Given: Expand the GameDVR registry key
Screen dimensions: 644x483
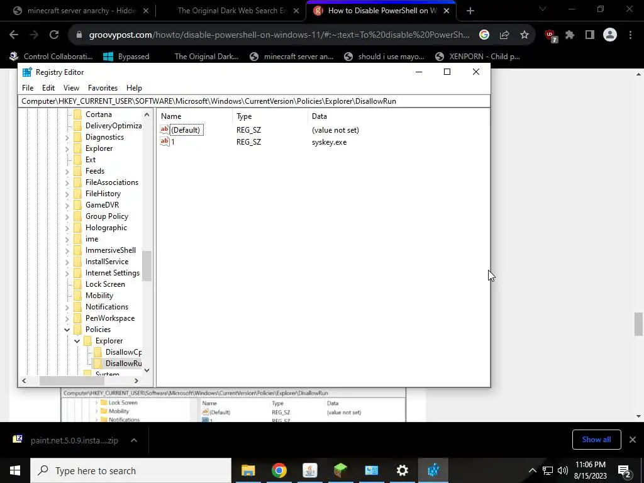Looking at the screenshot, I should (x=67, y=205).
